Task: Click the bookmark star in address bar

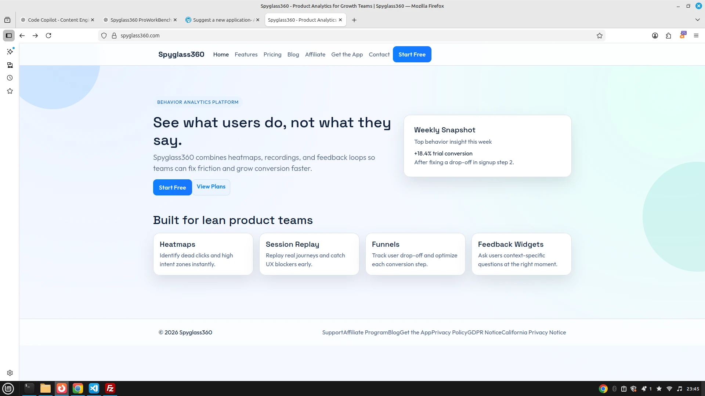Action: [x=600, y=36]
